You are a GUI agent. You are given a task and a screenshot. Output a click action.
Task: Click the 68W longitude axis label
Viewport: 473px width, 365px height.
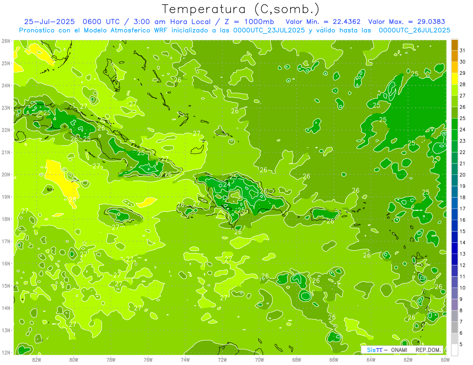point(297,359)
